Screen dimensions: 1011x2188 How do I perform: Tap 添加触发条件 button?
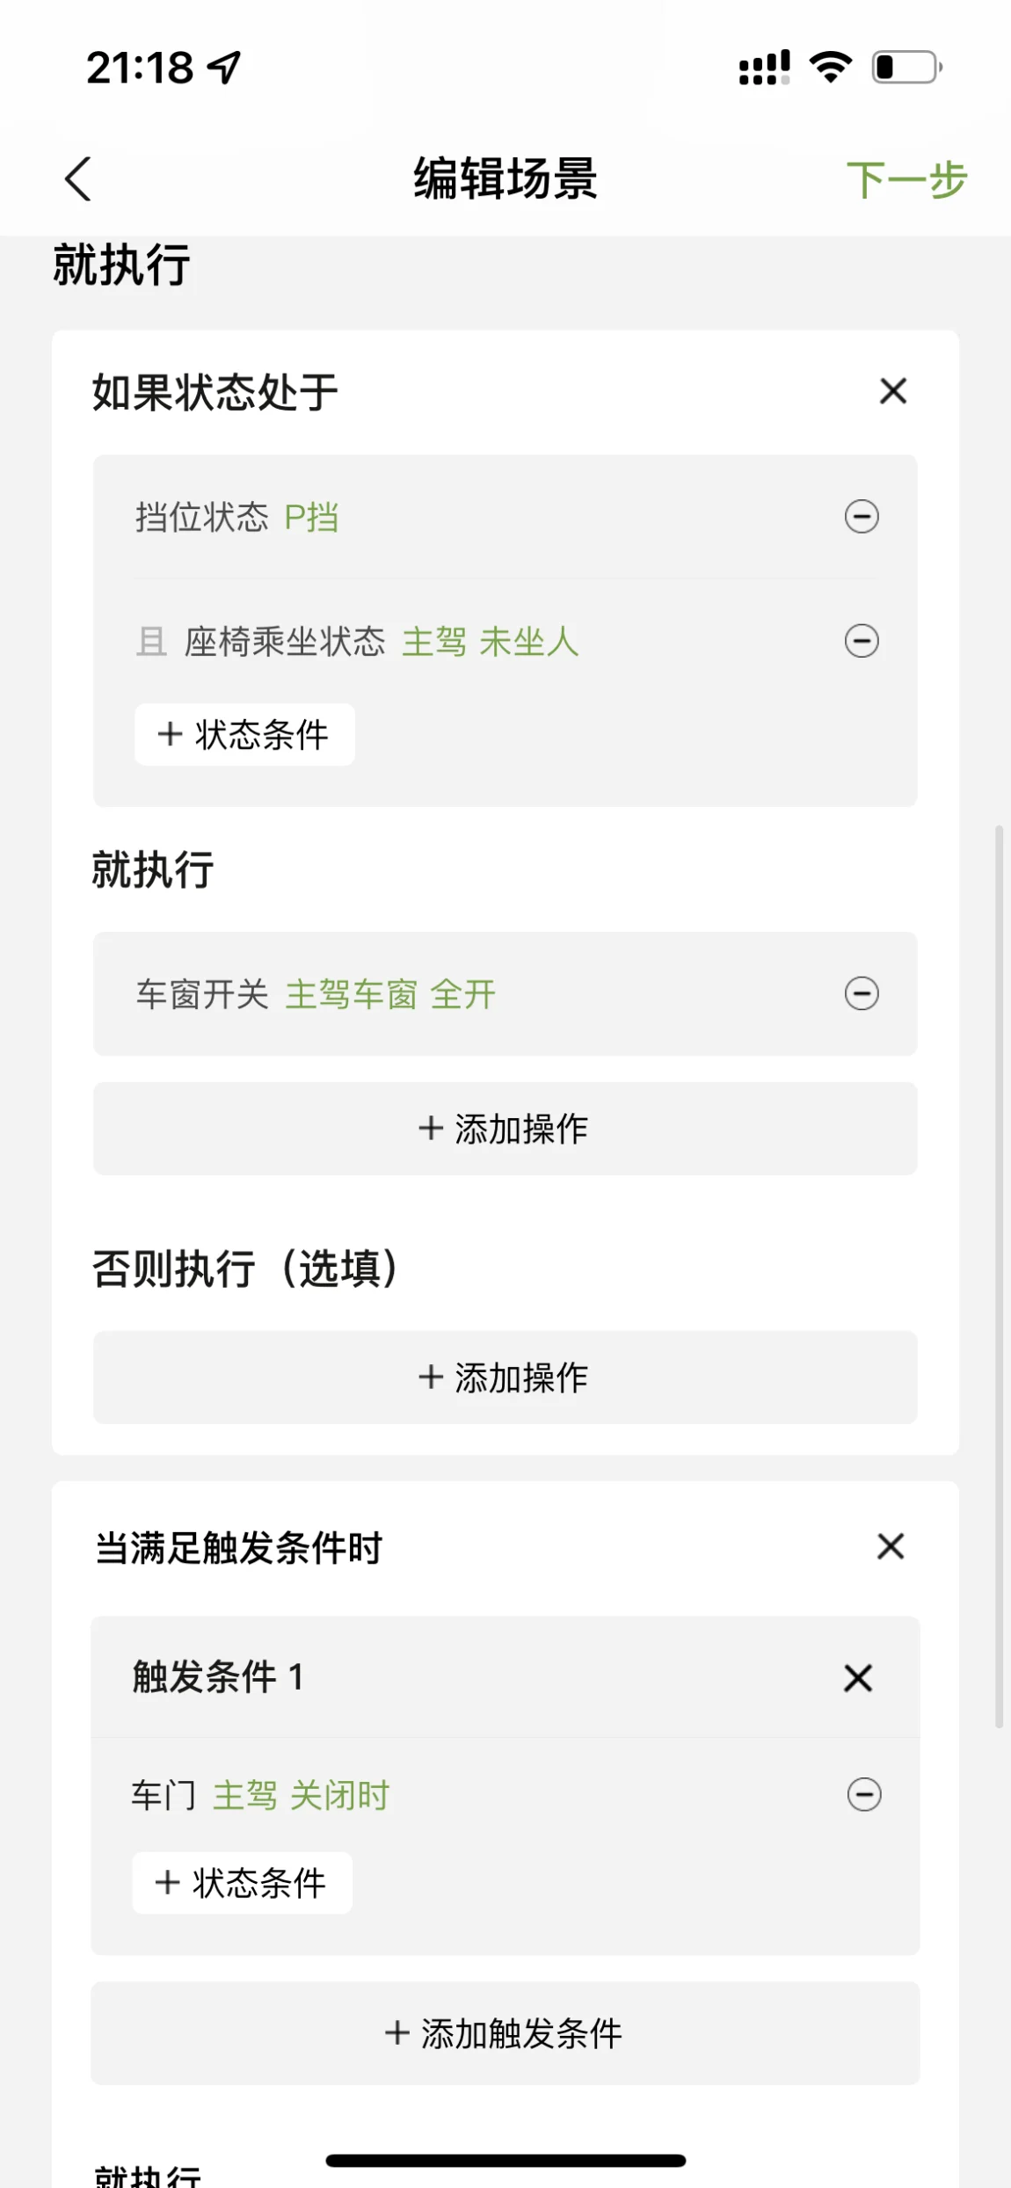(505, 2033)
